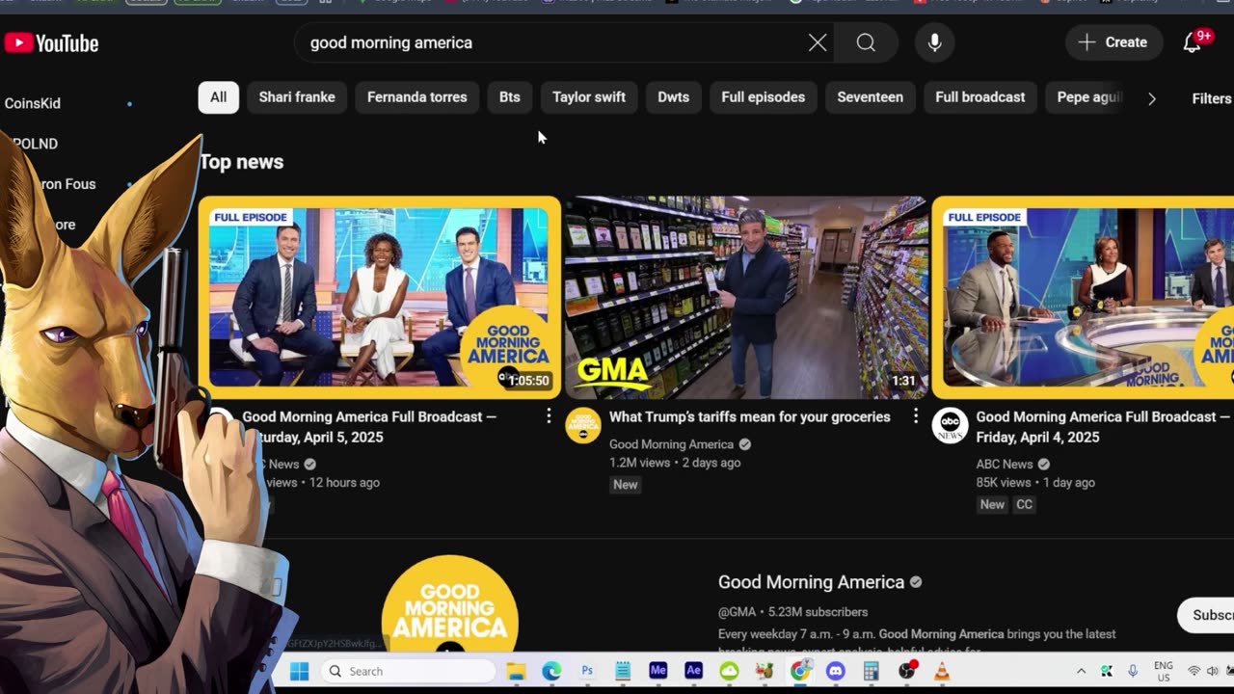Click the GMA channel avatar beside the tariffs video
The height and width of the screenshot is (694, 1234).
[x=583, y=425]
